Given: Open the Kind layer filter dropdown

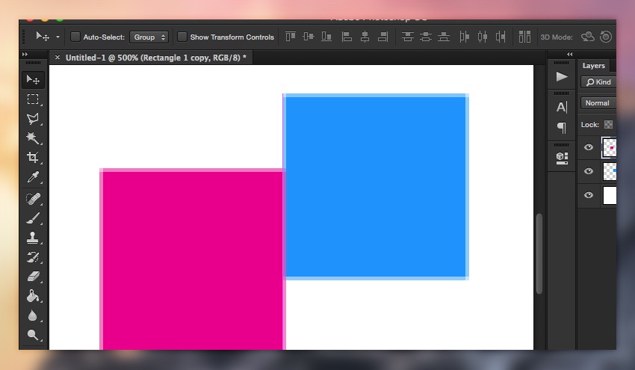Looking at the screenshot, I should click(598, 82).
